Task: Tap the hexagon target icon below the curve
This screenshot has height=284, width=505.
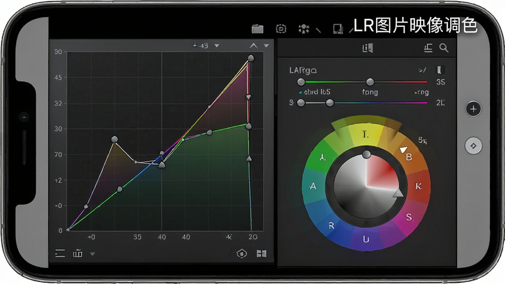Action: click(x=242, y=254)
